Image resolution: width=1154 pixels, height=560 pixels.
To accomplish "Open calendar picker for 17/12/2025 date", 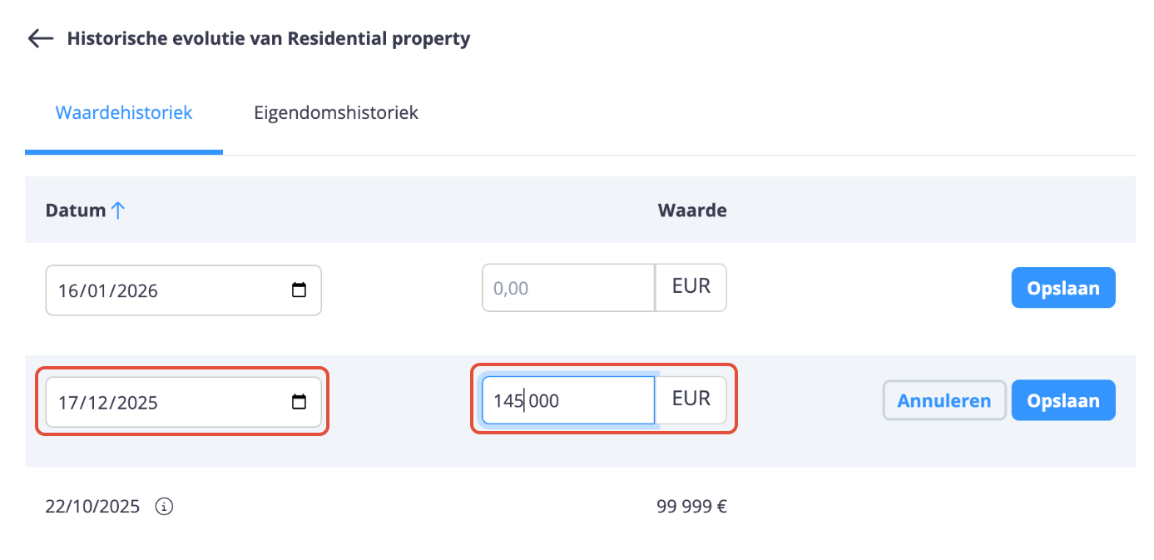I will (299, 403).
